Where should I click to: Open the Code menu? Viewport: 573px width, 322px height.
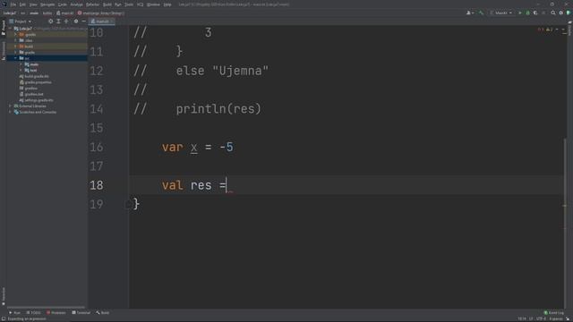click(x=63, y=4)
